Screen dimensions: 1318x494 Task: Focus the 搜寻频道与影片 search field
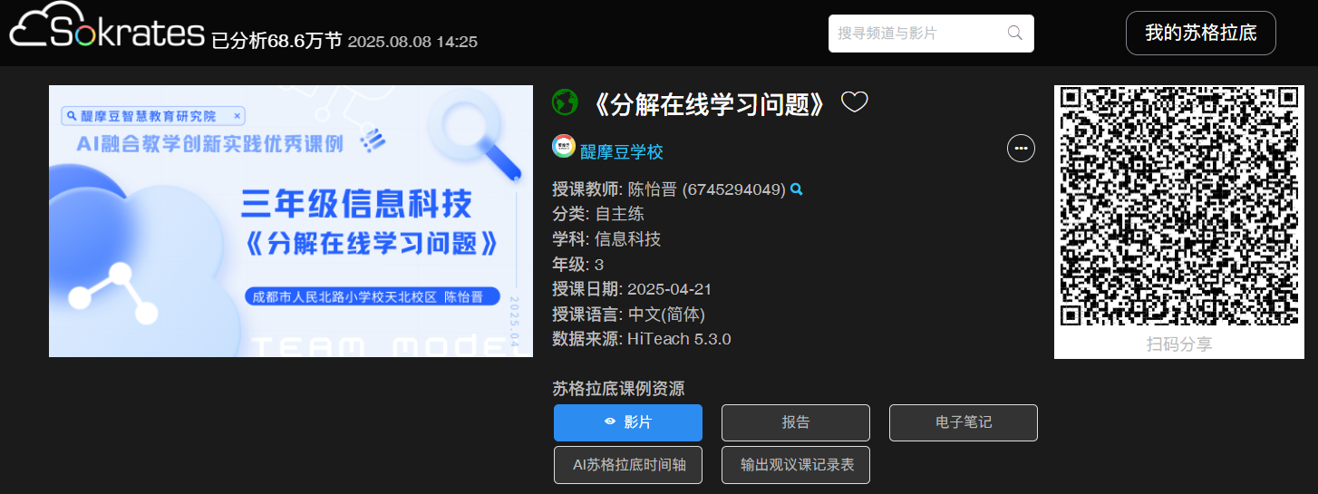[x=931, y=34]
